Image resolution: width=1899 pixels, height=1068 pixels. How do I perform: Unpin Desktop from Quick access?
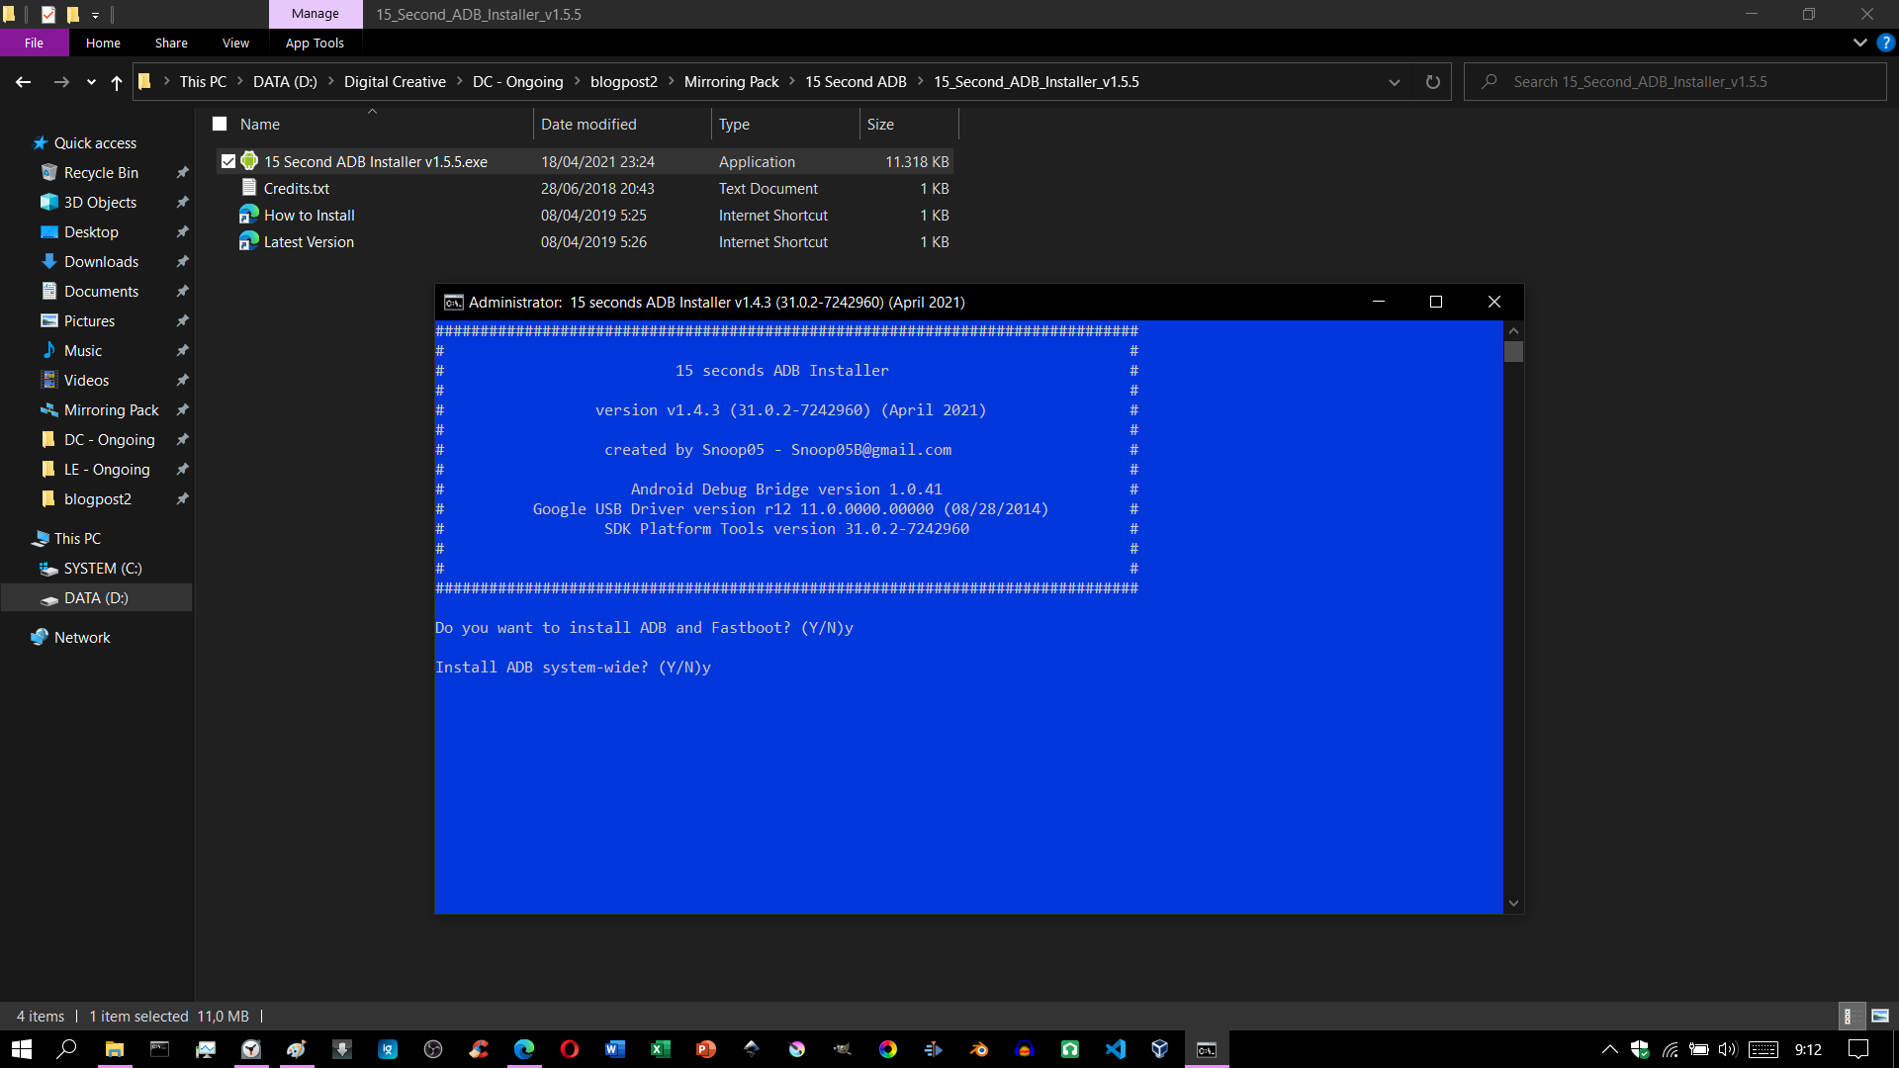coord(183,231)
